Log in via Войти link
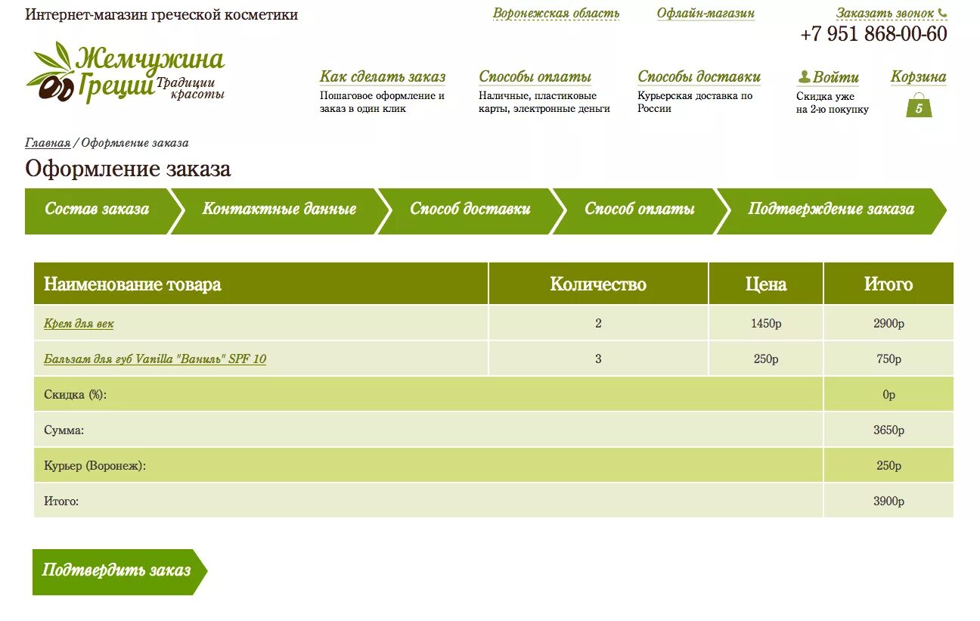This screenshot has height=621, width=980. point(836,76)
